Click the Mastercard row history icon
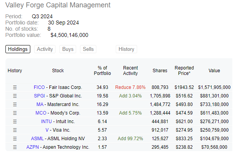 [15, 104]
